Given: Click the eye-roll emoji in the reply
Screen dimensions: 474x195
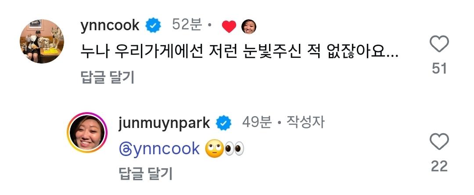Looking at the screenshot, I should coord(214,149).
